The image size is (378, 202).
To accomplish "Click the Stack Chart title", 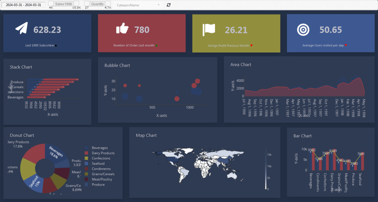I will pos(21,67).
